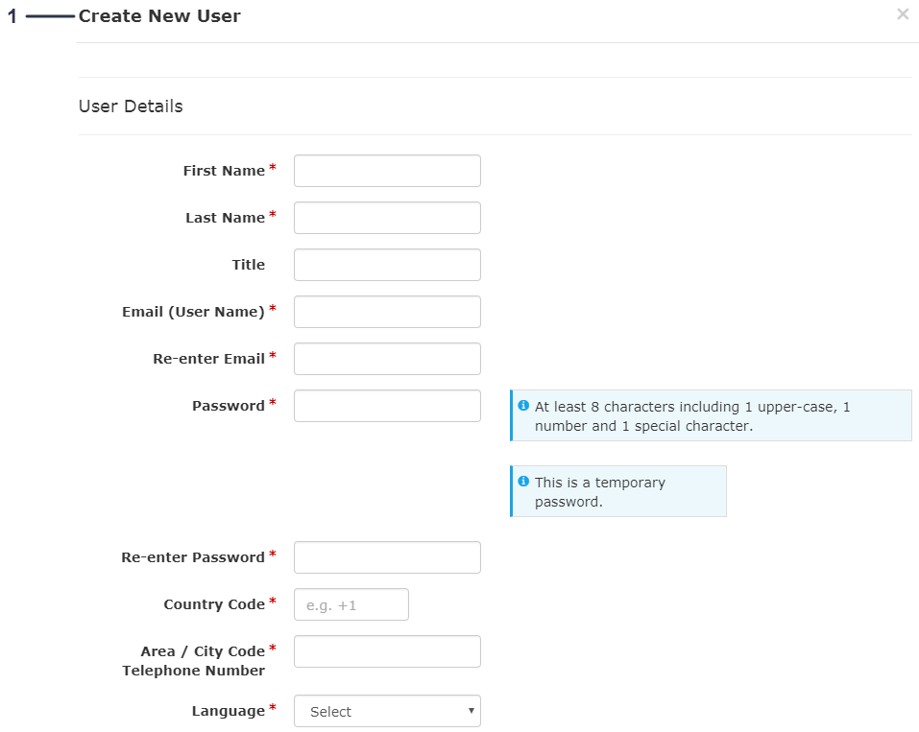The width and height of the screenshot is (919, 732).
Task: Click the 'This is a temporary password' message
Action: pos(599,492)
